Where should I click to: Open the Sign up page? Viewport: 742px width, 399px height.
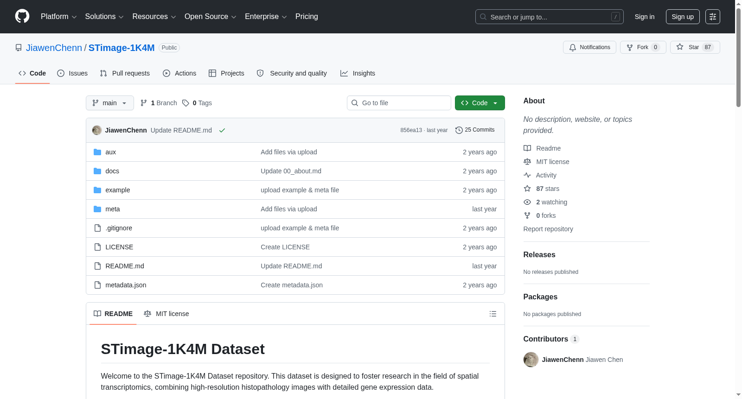tap(683, 17)
